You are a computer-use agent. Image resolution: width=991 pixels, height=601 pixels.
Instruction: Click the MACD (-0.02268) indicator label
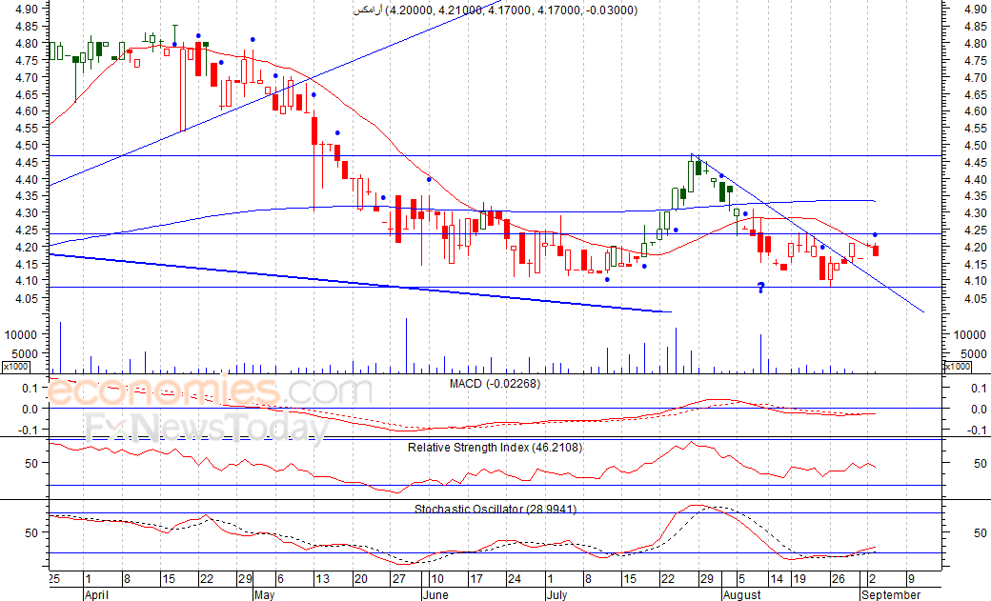(x=495, y=384)
